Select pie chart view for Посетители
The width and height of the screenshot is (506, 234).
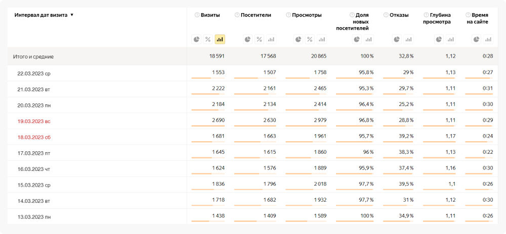click(x=247, y=39)
